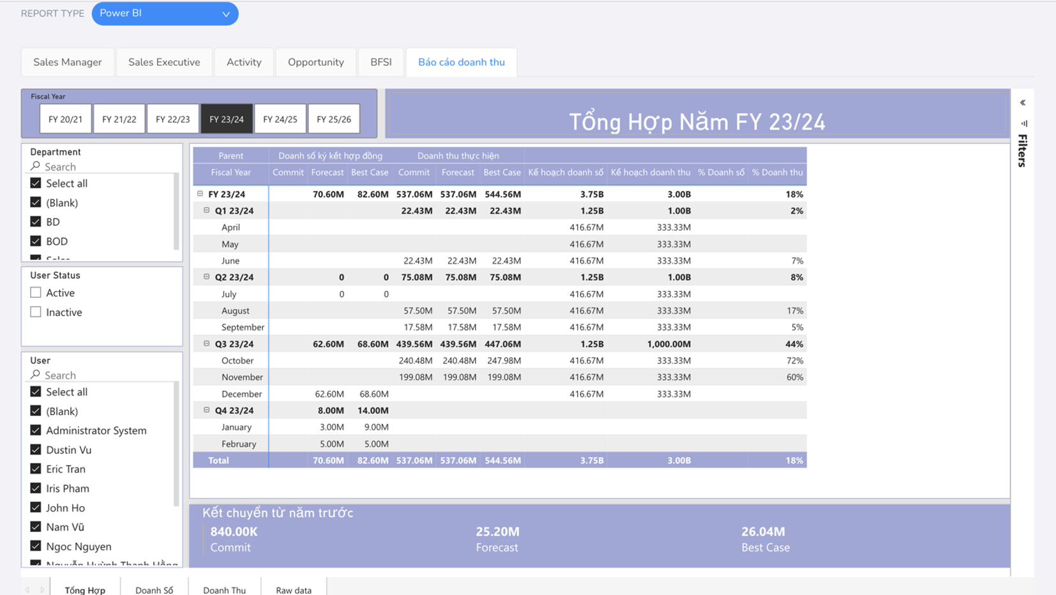Expand the Filters pane chevron
Image resolution: width=1056 pixels, height=595 pixels.
coord(1023,103)
